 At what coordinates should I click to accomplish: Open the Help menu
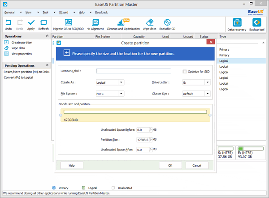(82, 13)
